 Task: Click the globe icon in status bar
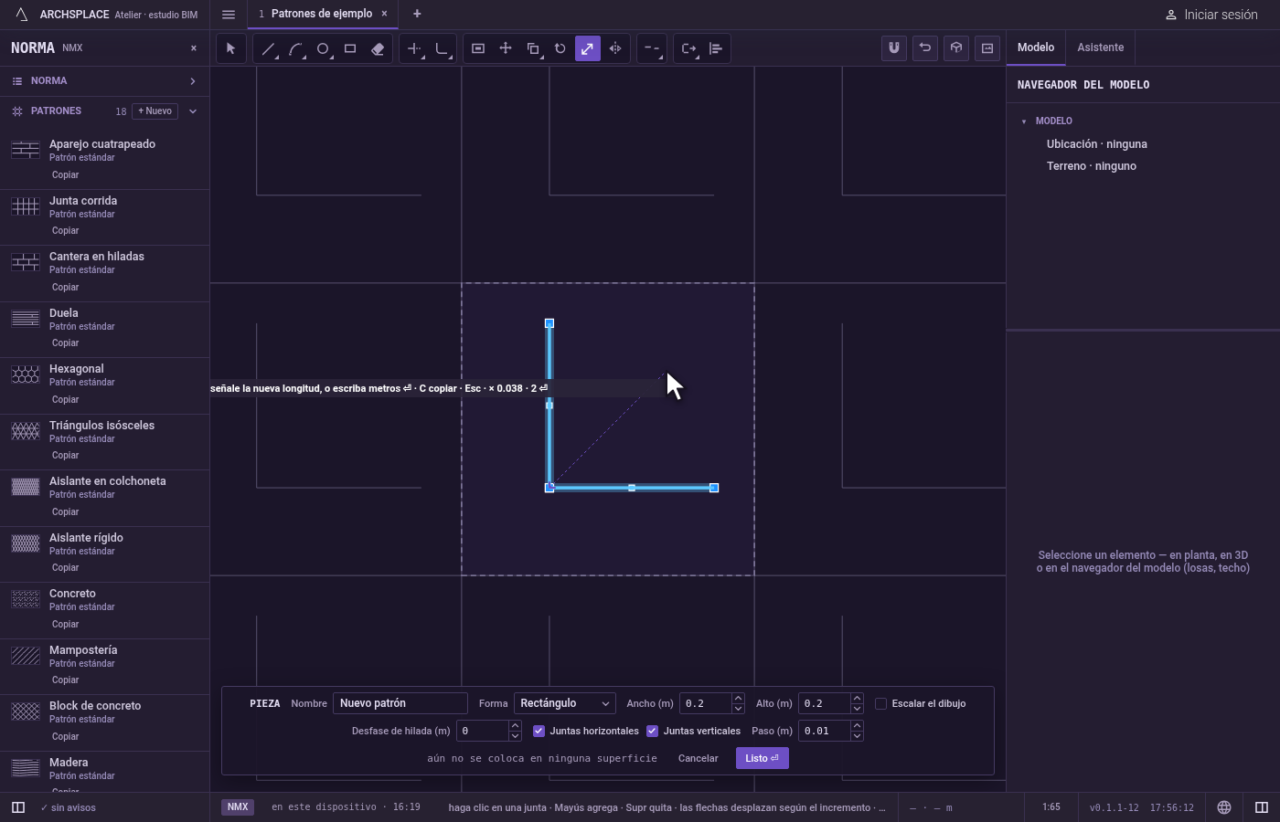point(1224,807)
